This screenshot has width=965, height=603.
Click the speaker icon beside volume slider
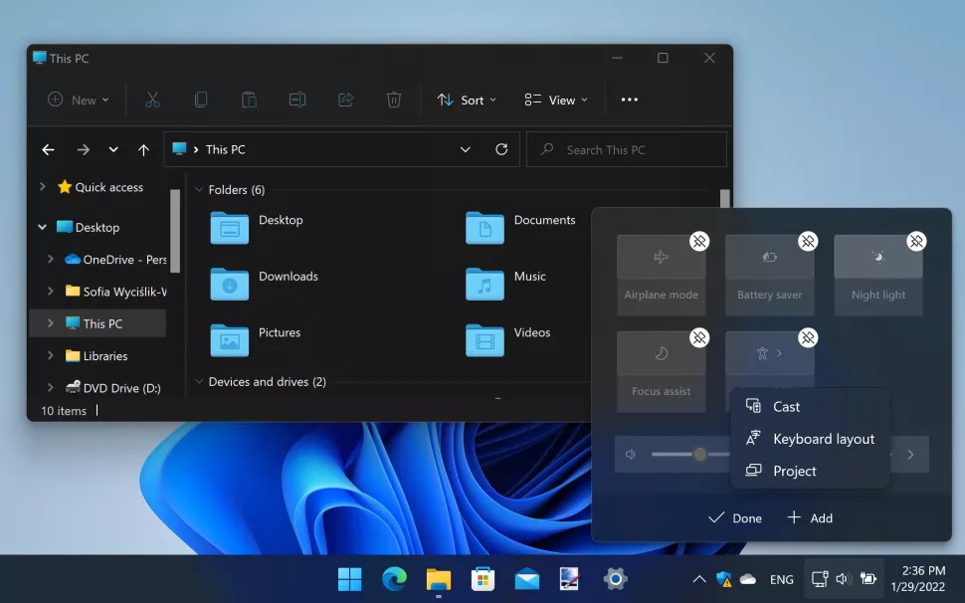point(630,454)
